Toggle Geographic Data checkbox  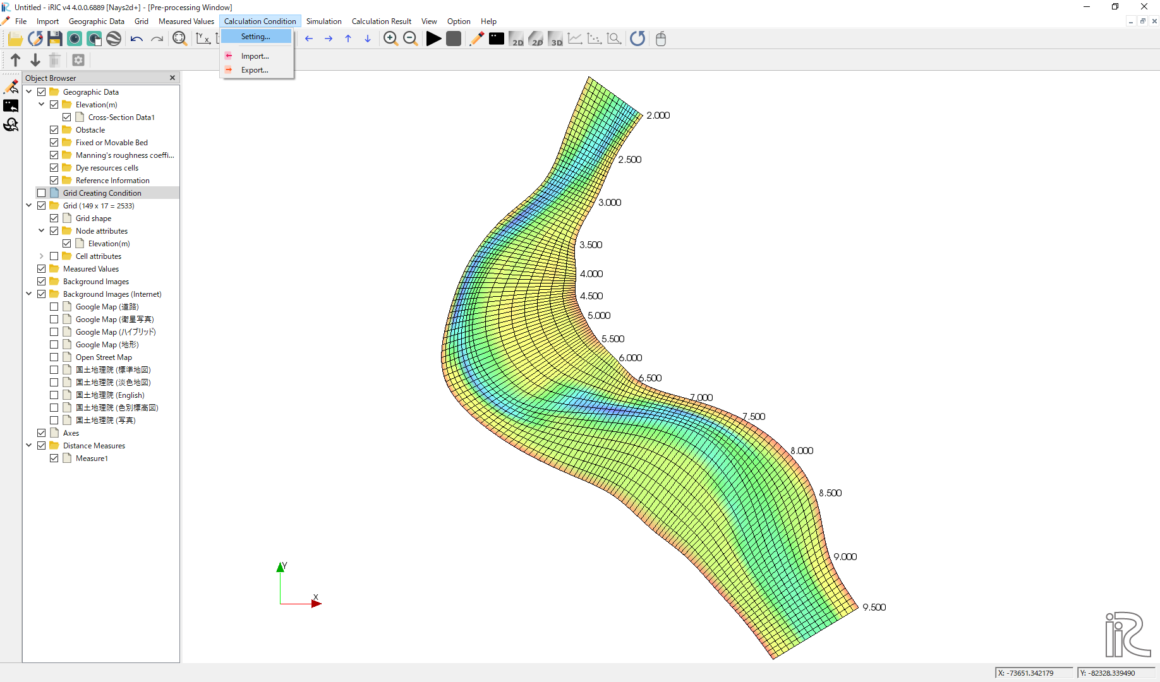click(42, 92)
